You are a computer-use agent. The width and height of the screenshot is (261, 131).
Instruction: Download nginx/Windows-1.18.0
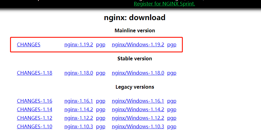138,73
